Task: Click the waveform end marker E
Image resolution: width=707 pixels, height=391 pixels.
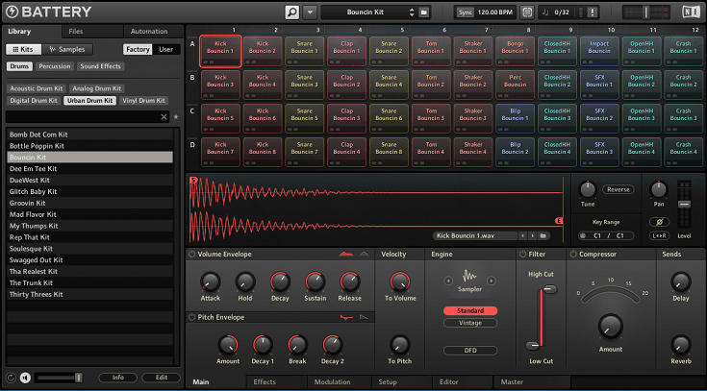Action: coord(559,221)
